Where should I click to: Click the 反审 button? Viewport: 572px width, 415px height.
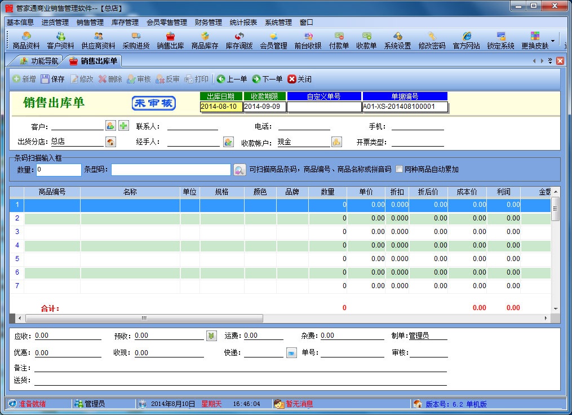pos(167,79)
